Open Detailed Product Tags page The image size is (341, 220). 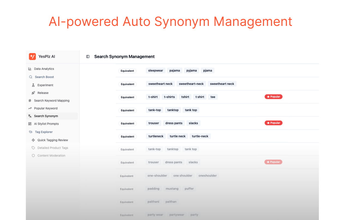(53, 148)
